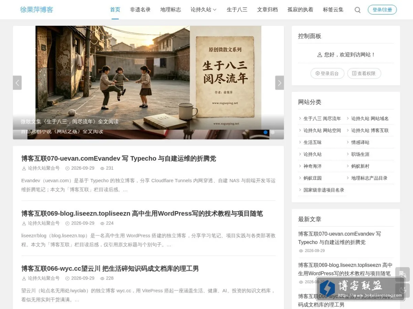The image size is (413, 309).
Task: Expand the 论持久站 dropdown menu
Action: point(204,10)
